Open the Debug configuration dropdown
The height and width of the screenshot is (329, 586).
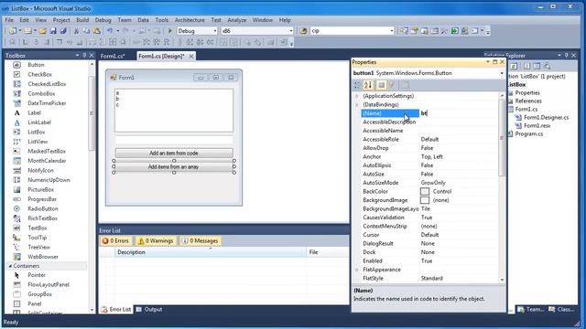[x=215, y=31]
